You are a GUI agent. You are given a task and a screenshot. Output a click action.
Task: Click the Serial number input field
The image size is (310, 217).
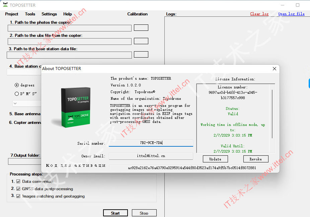coord(151,143)
